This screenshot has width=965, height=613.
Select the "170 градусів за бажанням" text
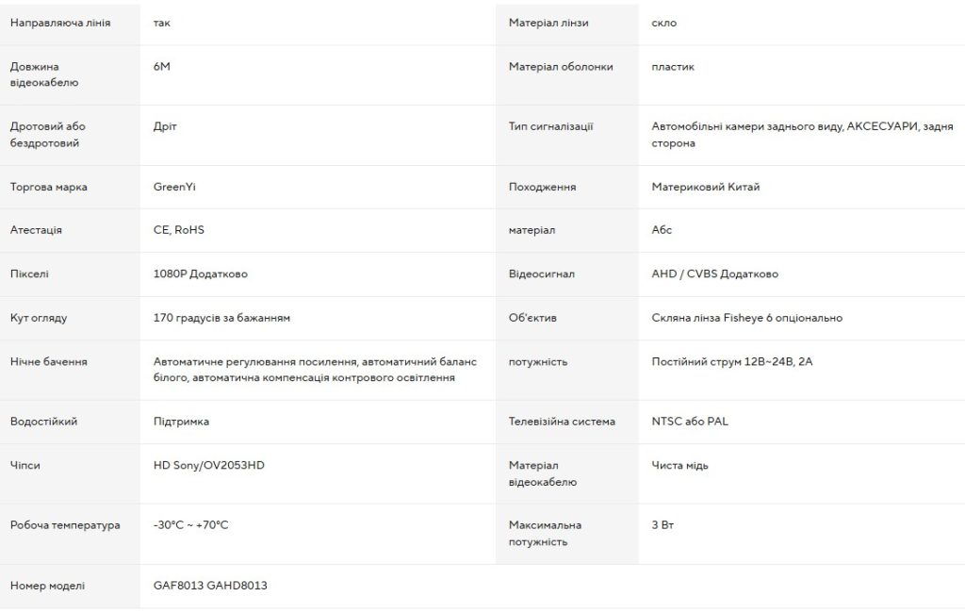point(221,318)
